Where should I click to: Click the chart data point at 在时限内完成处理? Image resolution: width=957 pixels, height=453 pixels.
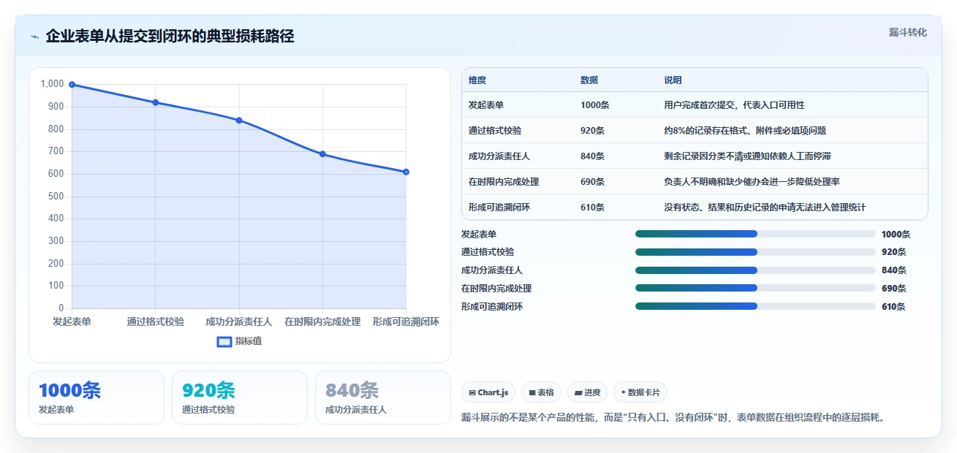(322, 154)
